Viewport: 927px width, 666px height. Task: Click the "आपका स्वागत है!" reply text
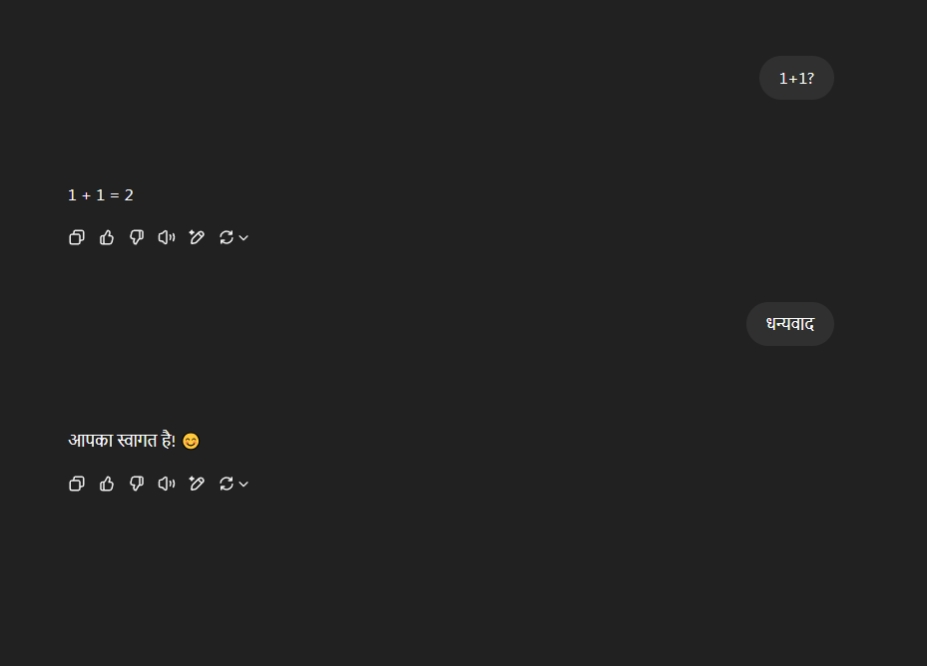click(122, 441)
